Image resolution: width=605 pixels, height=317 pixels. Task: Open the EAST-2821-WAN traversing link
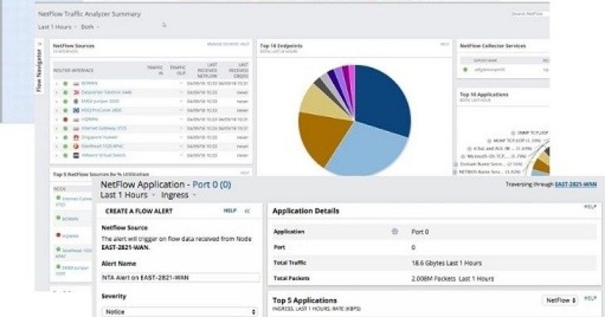point(575,184)
